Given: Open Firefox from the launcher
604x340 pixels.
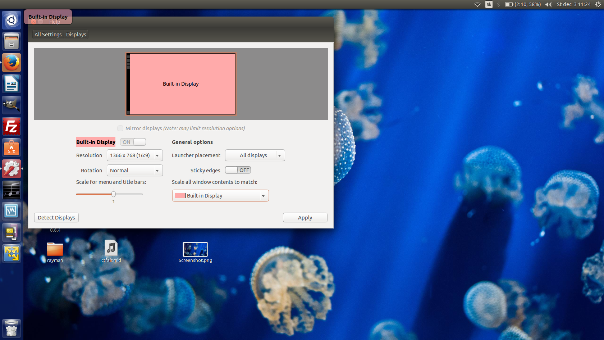Looking at the screenshot, I should pyautogui.click(x=12, y=63).
